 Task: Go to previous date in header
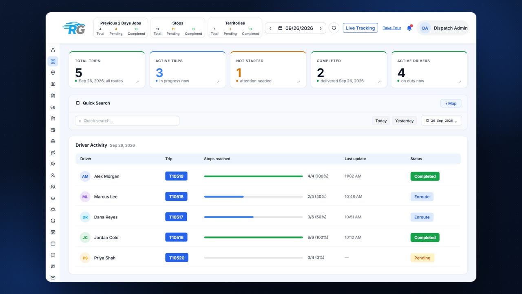click(270, 28)
